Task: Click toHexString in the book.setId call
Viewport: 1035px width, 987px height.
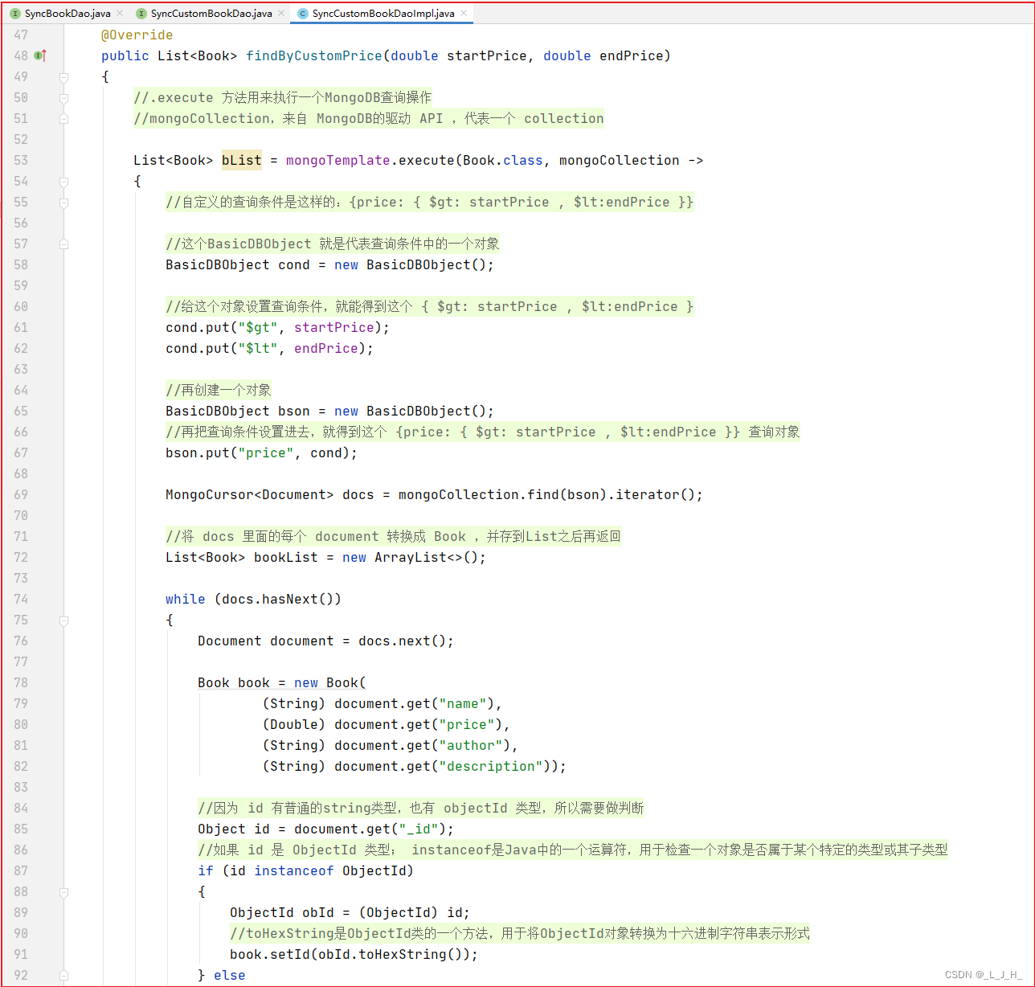Action: 403,955
